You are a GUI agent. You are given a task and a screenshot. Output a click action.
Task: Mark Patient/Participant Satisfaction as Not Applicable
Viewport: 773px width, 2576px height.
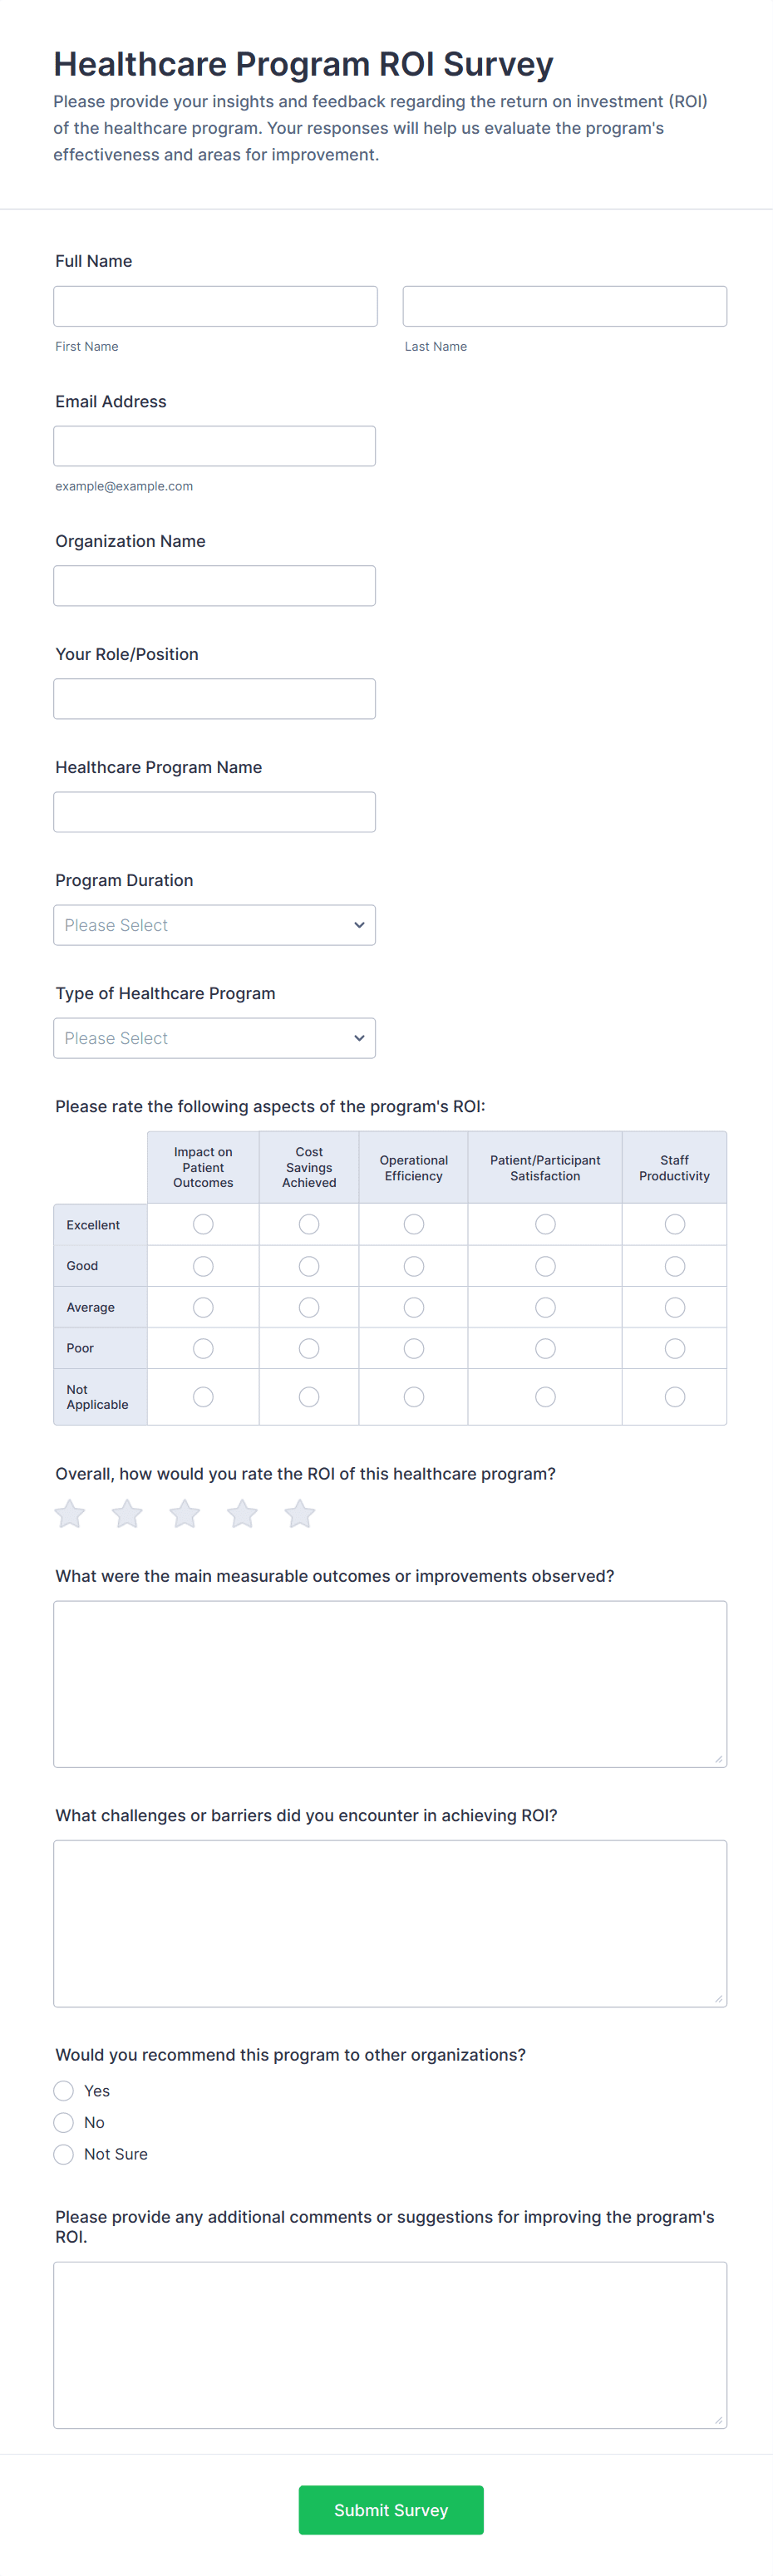point(545,1397)
